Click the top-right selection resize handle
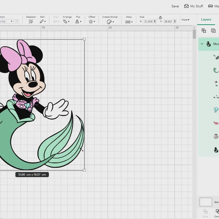The height and width of the screenshot is (219, 219). click(84, 39)
